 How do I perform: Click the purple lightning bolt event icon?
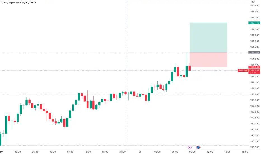tap(189, 147)
